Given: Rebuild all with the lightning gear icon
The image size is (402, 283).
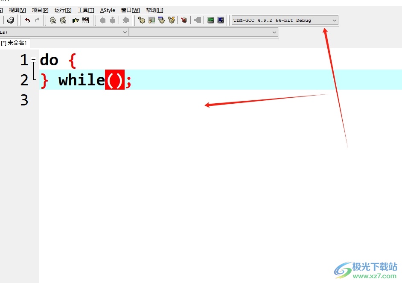Looking at the screenshot, I should click(171, 20).
